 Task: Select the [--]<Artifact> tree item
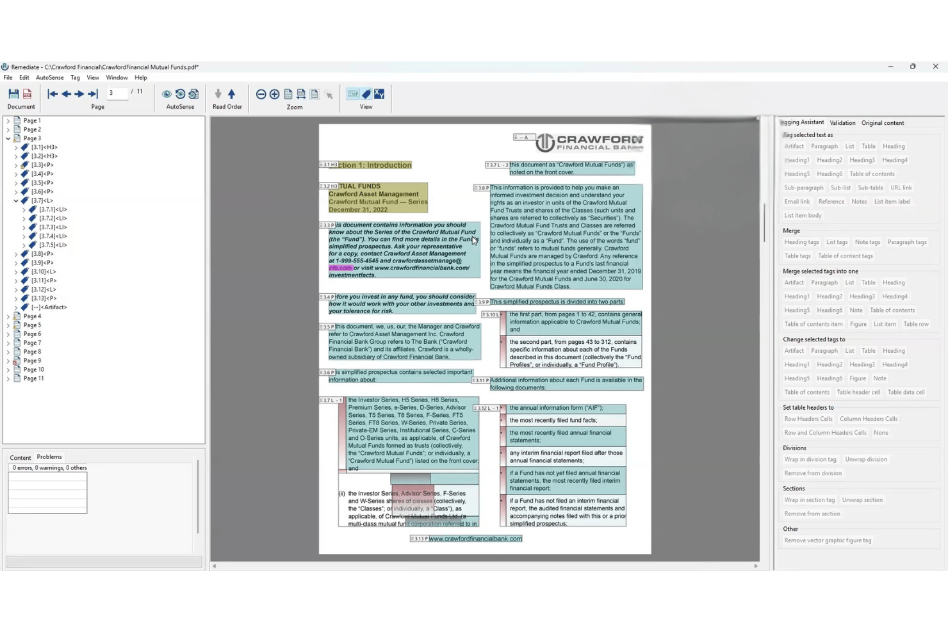(49, 307)
